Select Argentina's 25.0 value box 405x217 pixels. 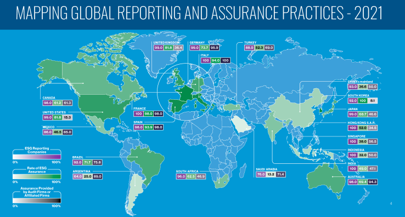pyautogui.click(x=88, y=176)
